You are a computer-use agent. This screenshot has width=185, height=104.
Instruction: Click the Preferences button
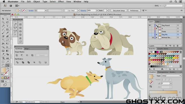134,10
